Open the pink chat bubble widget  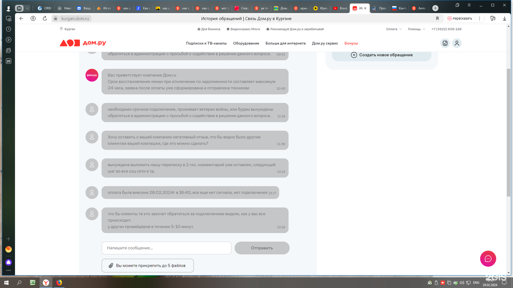tap(488, 258)
